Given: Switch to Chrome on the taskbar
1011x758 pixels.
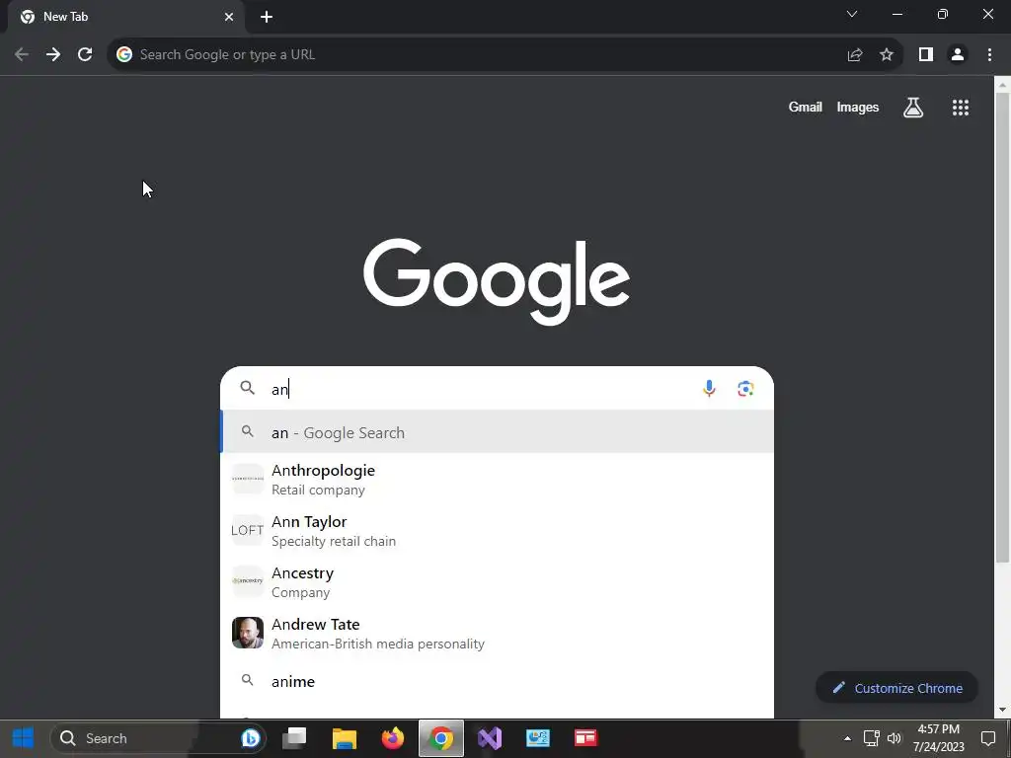Looking at the screenshot, I should (441, 738).
